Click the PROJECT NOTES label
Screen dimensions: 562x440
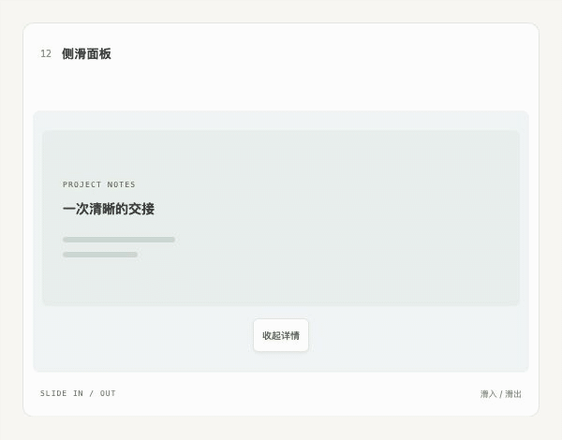click(x=99, y=184)
